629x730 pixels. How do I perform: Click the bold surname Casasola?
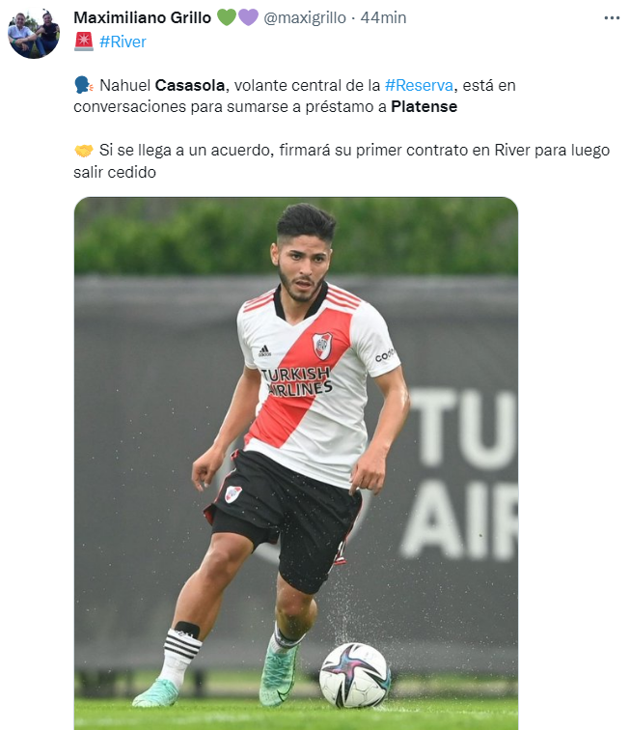coord(190,86)
